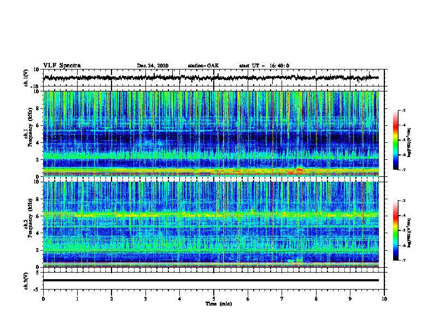This screenshot has height=335, width=433.
Task: Click time axis tick label "9"
Action: (x=350, y=299)
